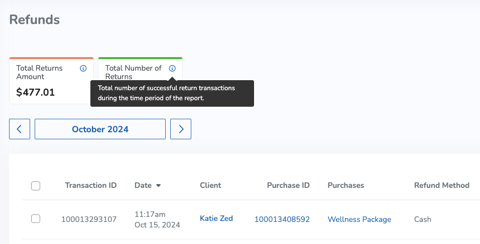Check the box for transaction 100013293107
Screen dimensions: 480x244
pos(36,218)
